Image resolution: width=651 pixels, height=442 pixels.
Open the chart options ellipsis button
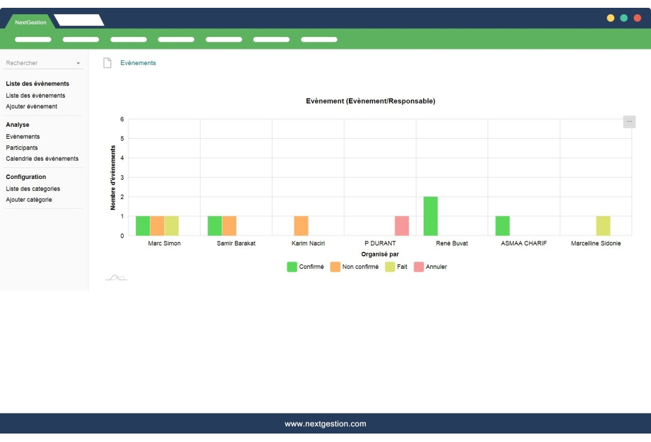[629, 122]
